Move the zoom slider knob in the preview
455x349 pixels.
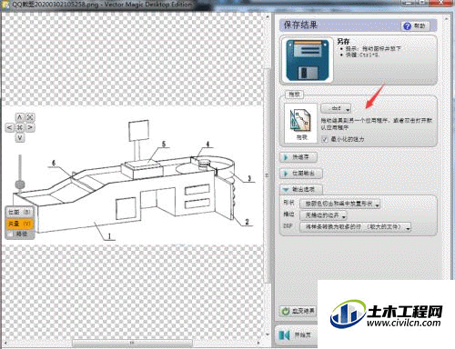pos(20,184)
